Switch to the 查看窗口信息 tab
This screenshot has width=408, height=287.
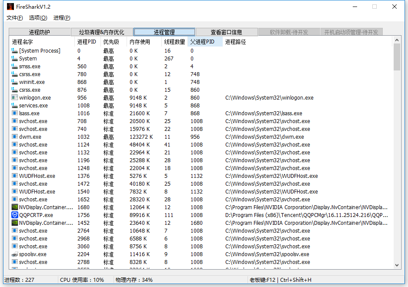pos(226,32)
